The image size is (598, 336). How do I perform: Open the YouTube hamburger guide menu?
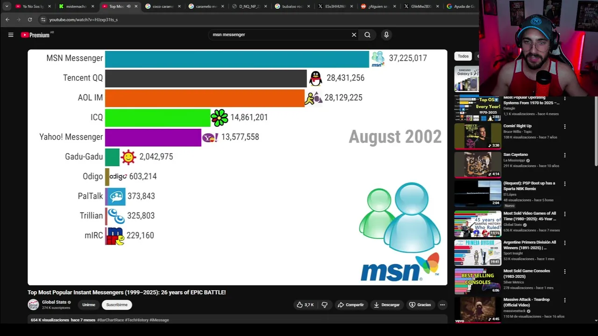(x=11, y=35)
